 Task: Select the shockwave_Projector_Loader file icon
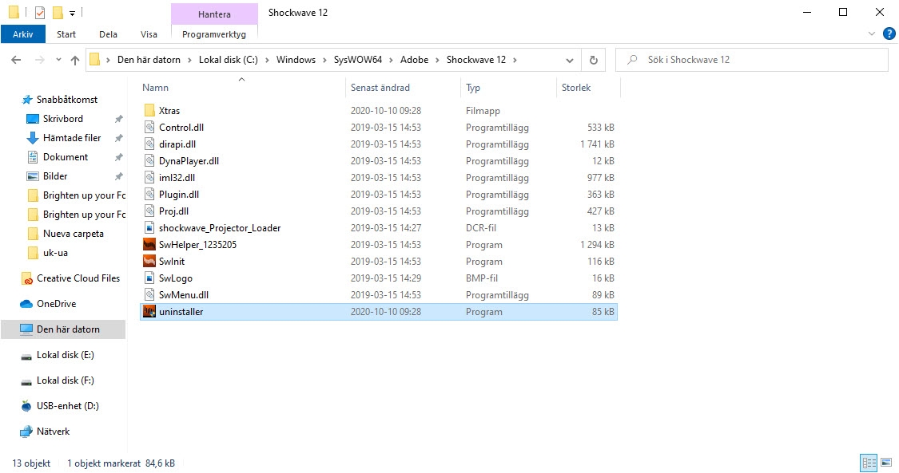(149, 227)
